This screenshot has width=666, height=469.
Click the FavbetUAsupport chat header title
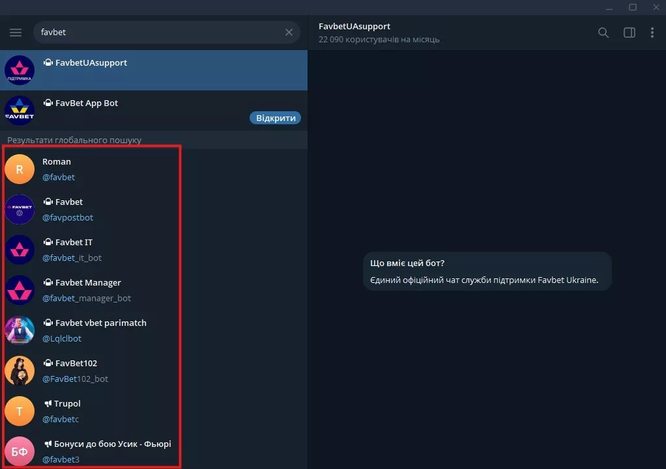click(355, 26)
